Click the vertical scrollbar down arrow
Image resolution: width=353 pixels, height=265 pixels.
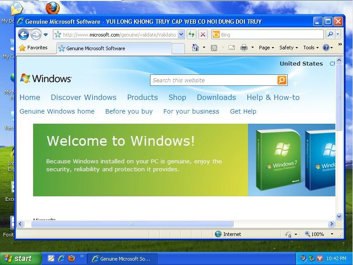coord(339,216)
